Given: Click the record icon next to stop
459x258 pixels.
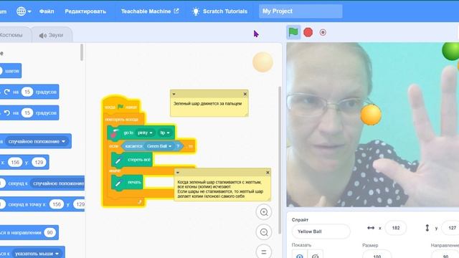Looking at the screenshot, I should pos(323,32).
